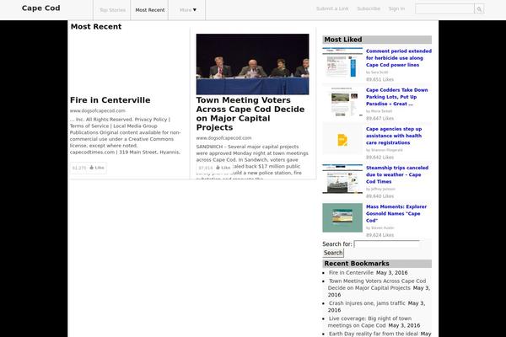Click www.dogsofcapecod.com under Town Meeting Voters
The width and height of the screenshot is (506, 337).
(x=223, y=138)
